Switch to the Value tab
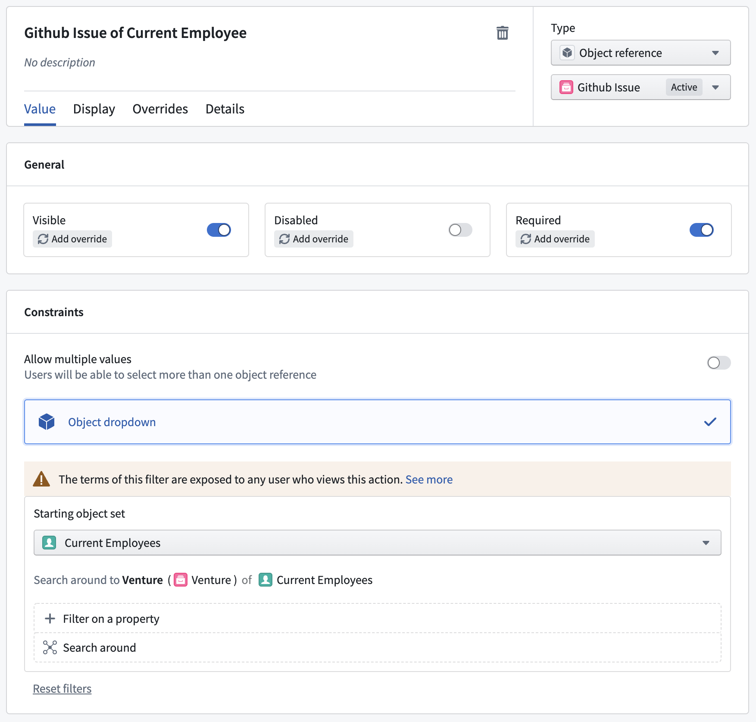Viewport: 756px width, 722px height. [40, 109]
